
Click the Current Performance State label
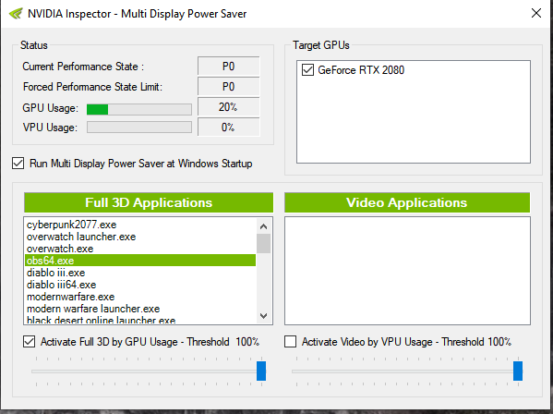coord(83,67)
